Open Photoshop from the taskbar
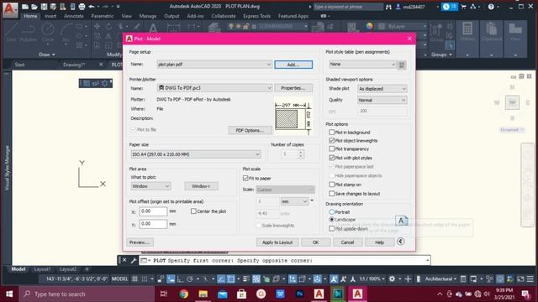538x302 pixels. tap(299, 294)
